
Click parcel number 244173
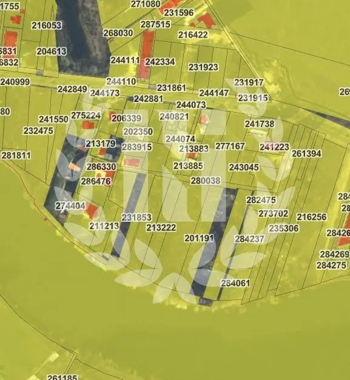pyautogui.click(x=105, y=93)
